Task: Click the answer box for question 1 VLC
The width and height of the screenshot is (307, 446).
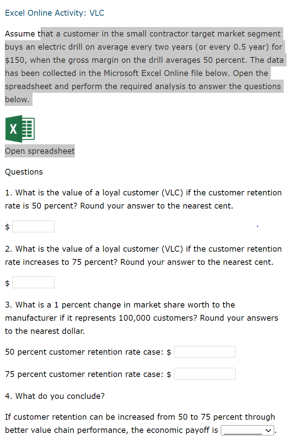Action: click(x=33, y=226)
